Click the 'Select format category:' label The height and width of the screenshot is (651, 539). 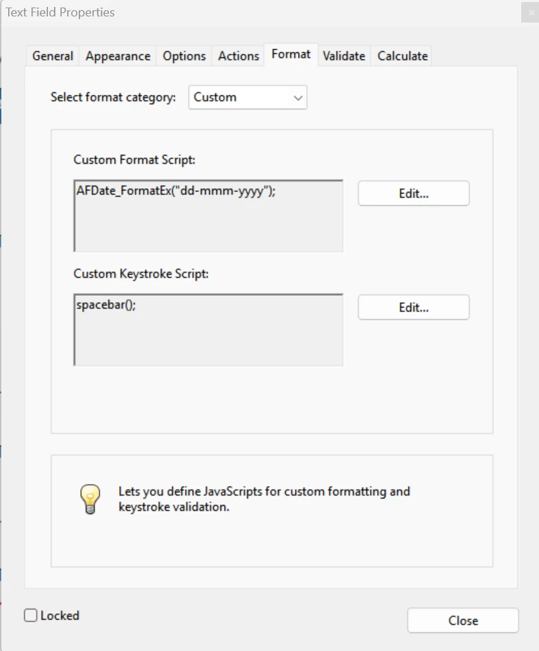[x=113, y=97]
